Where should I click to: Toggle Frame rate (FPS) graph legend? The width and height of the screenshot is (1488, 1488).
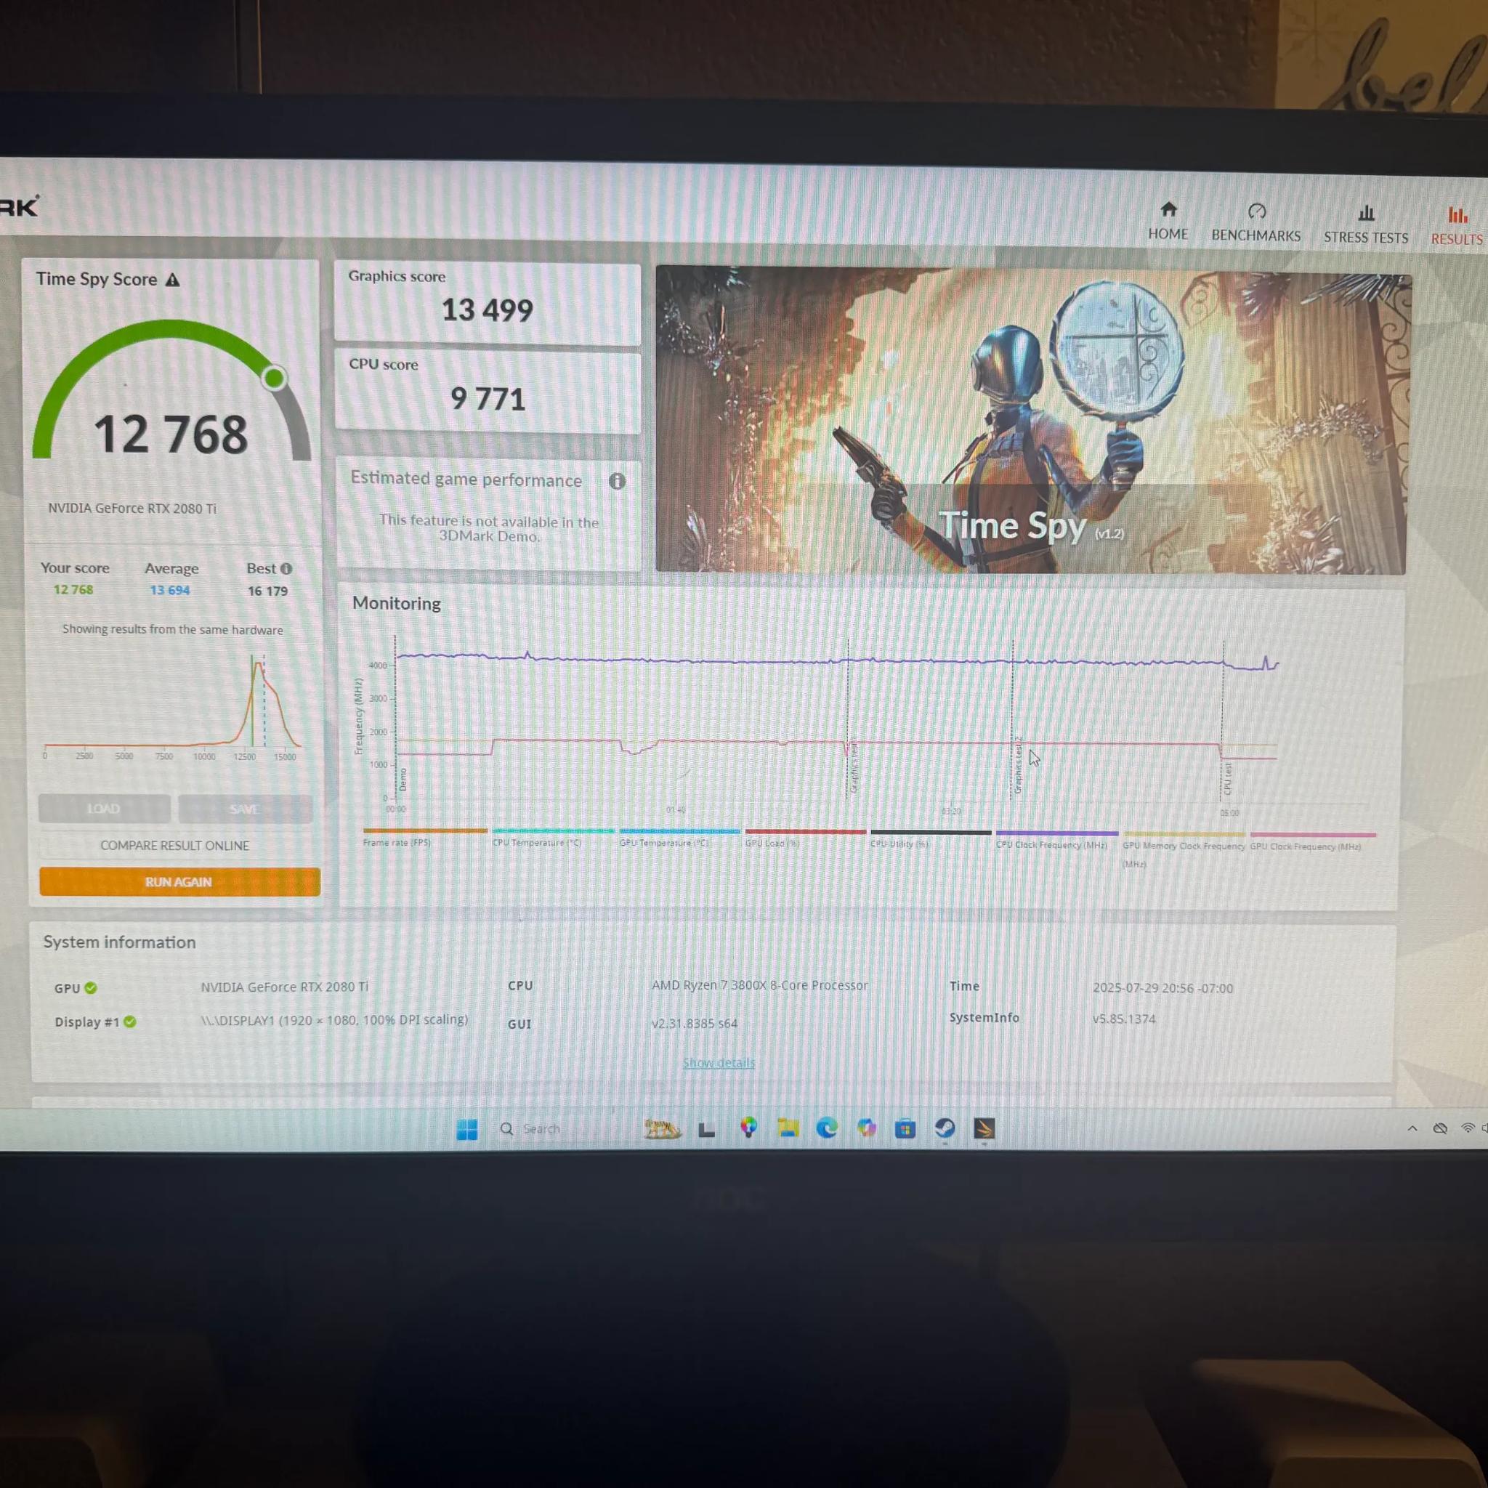coord(425,836)
